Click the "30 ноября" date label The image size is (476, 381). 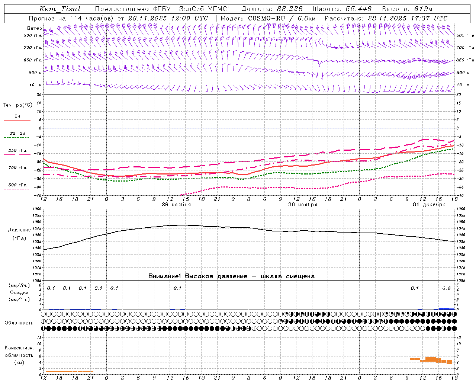[303, 205]
